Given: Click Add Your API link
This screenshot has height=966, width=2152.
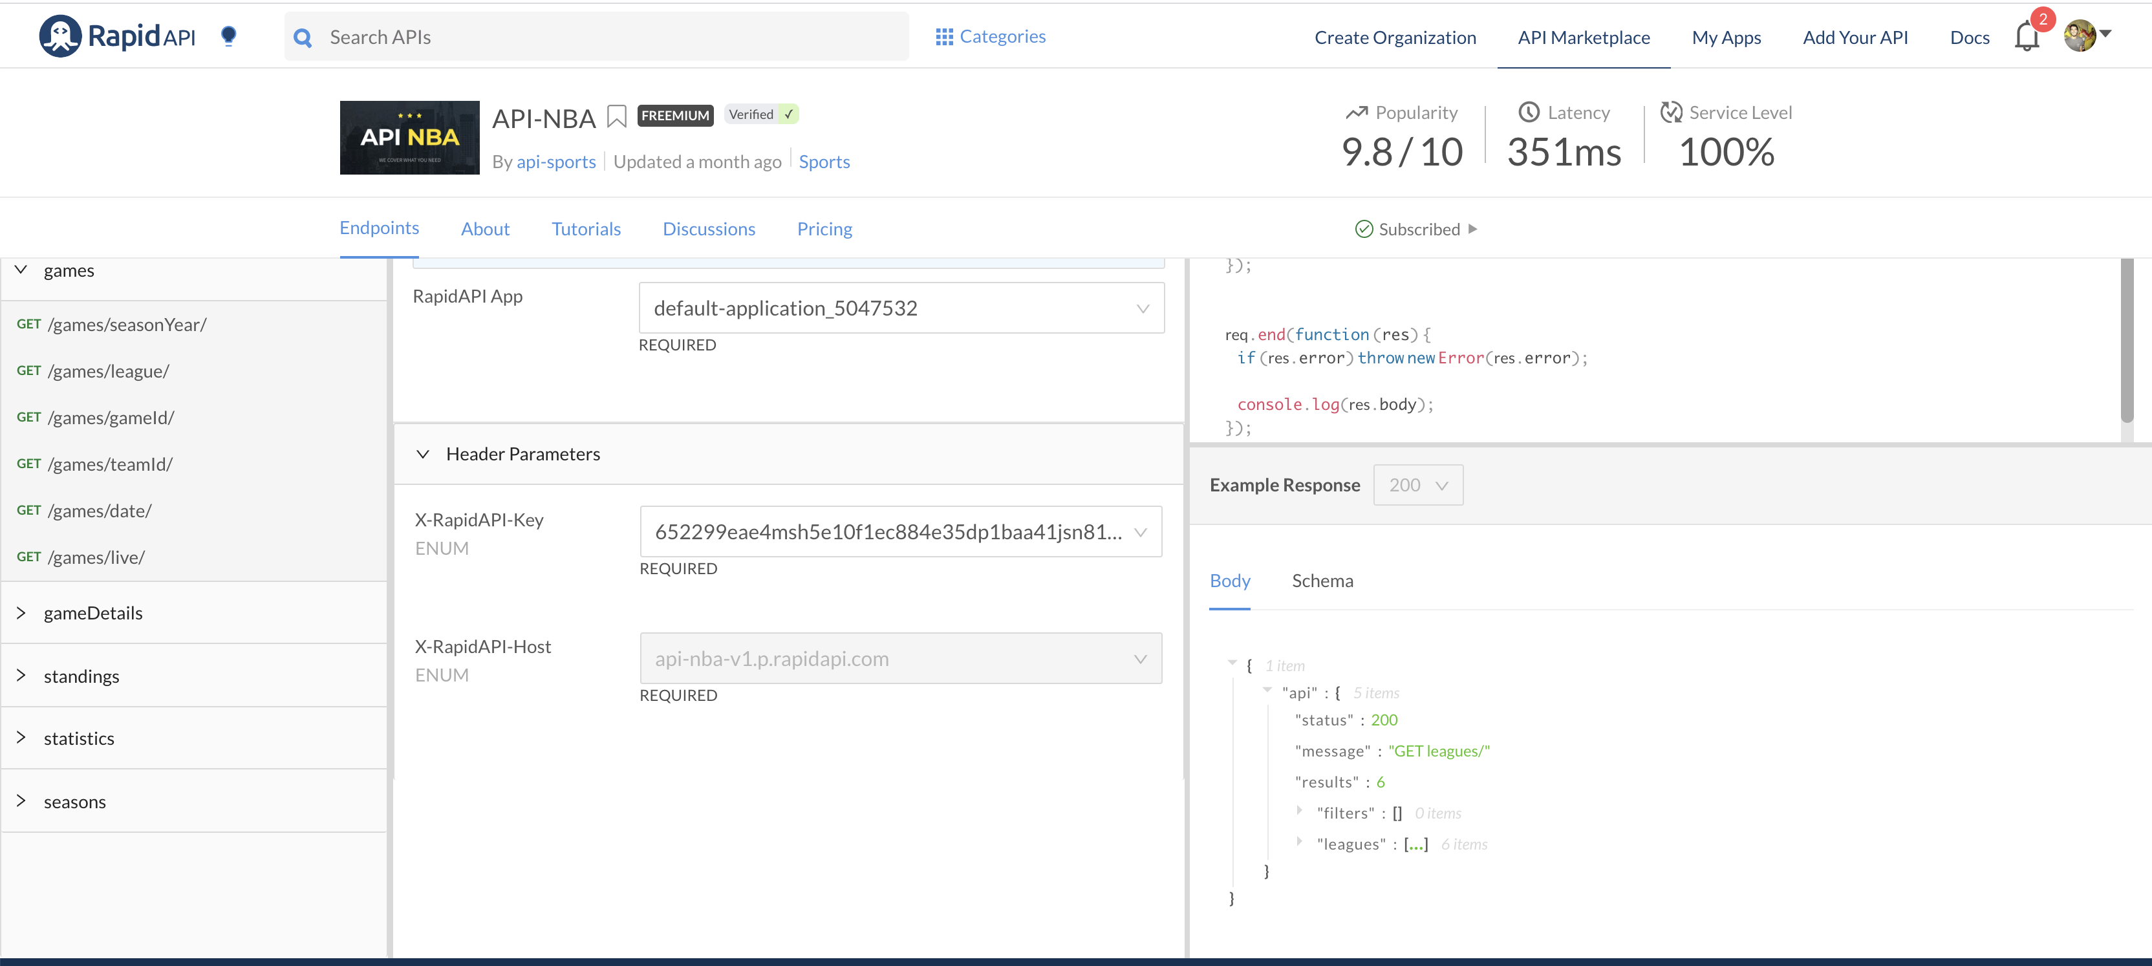Looking at the screenshot, I should pos(1855,38).
